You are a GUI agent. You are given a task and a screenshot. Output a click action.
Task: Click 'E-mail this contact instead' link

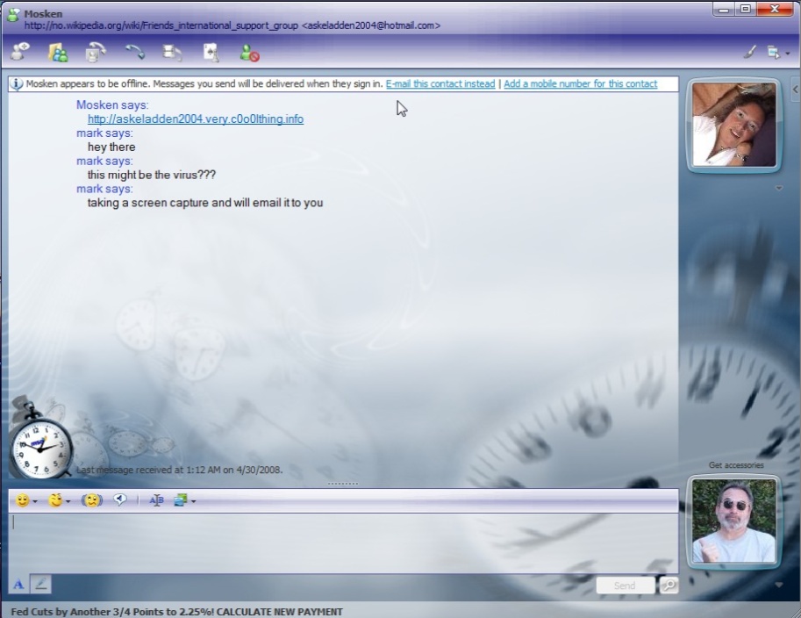point(440,83)
